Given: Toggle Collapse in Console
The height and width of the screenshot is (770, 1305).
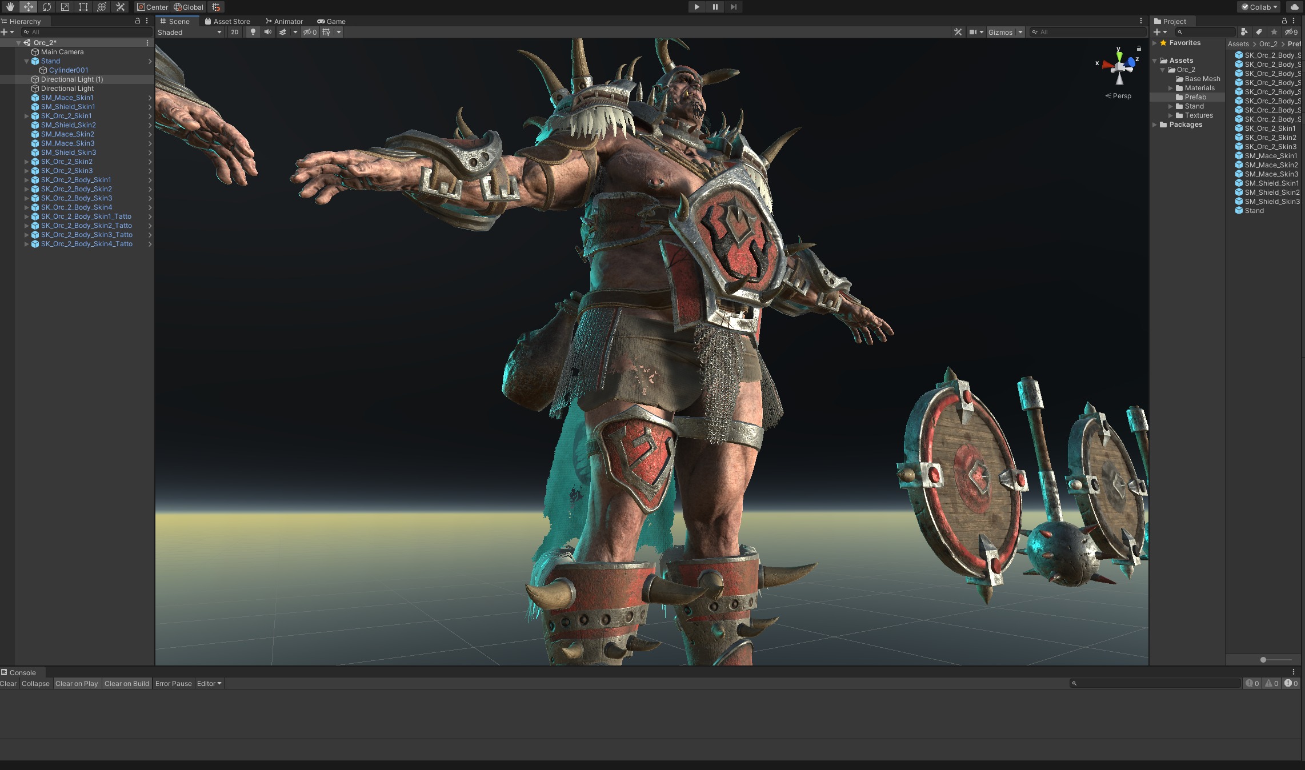Looking at the screenshot, I should click(x=35, y=684).
